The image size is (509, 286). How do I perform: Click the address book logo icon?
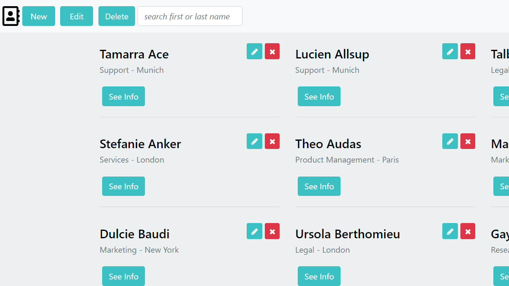click(x=11, y=16)
